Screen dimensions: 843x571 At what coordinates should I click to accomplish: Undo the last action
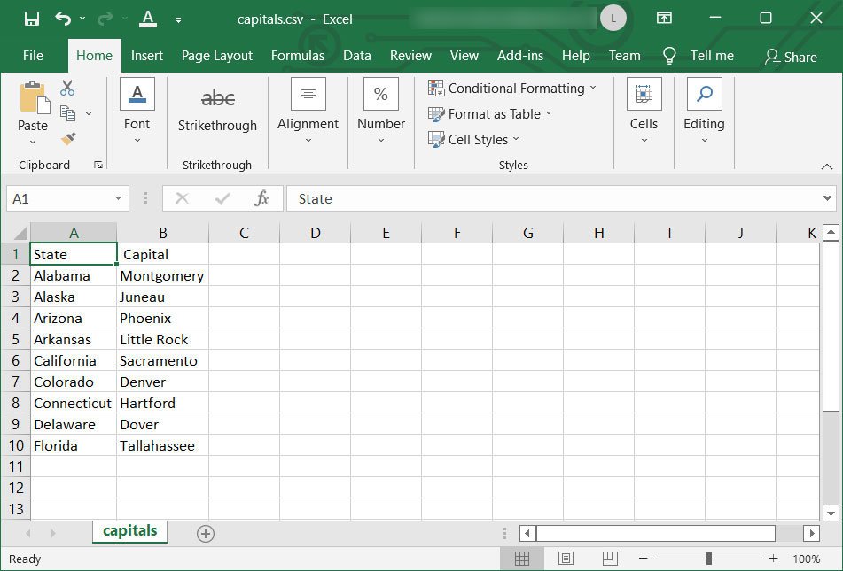63,19
